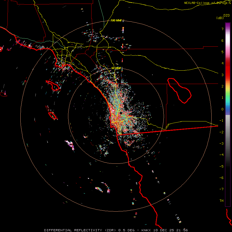Click the scale value -2 on the color bar
The width and height of the screenshot is (232, 232).
pyautogui.click(x=221, y=132)
